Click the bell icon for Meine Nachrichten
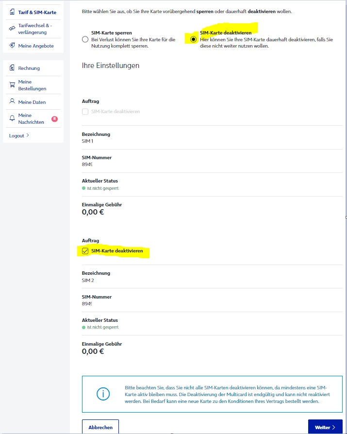 pos(12,118)
